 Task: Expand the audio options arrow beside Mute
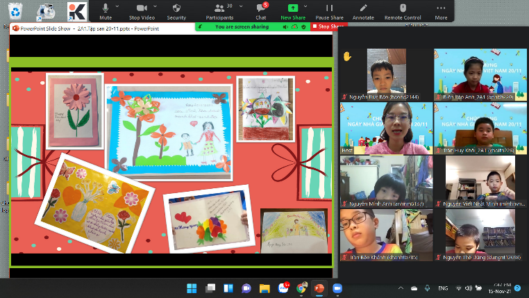click(x=117, y=6)
